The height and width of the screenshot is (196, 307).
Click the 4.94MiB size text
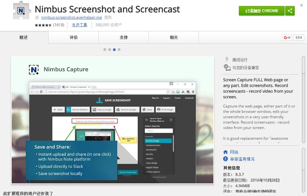[x=242, y=186]
